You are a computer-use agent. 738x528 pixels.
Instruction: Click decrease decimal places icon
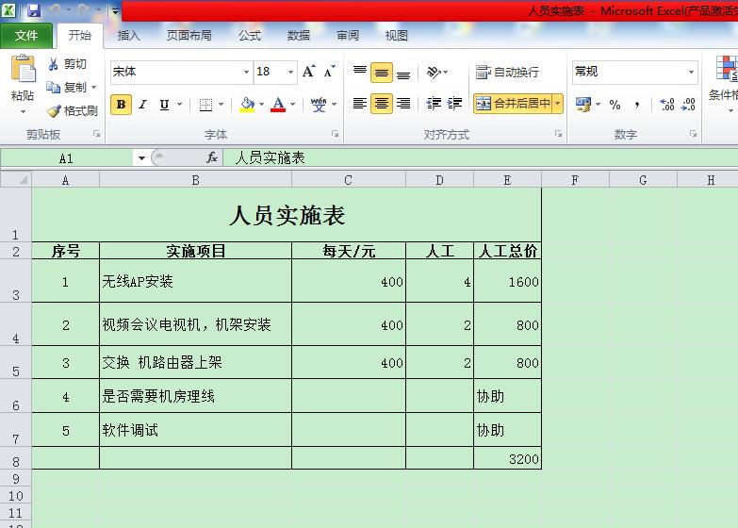pos(688,104)
